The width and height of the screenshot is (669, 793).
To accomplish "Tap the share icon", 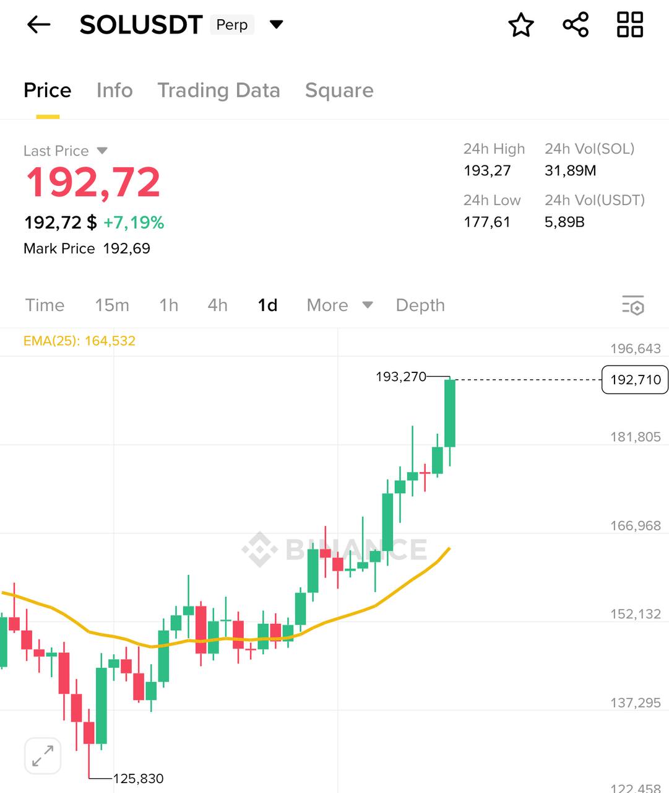I will click(576, 25).
